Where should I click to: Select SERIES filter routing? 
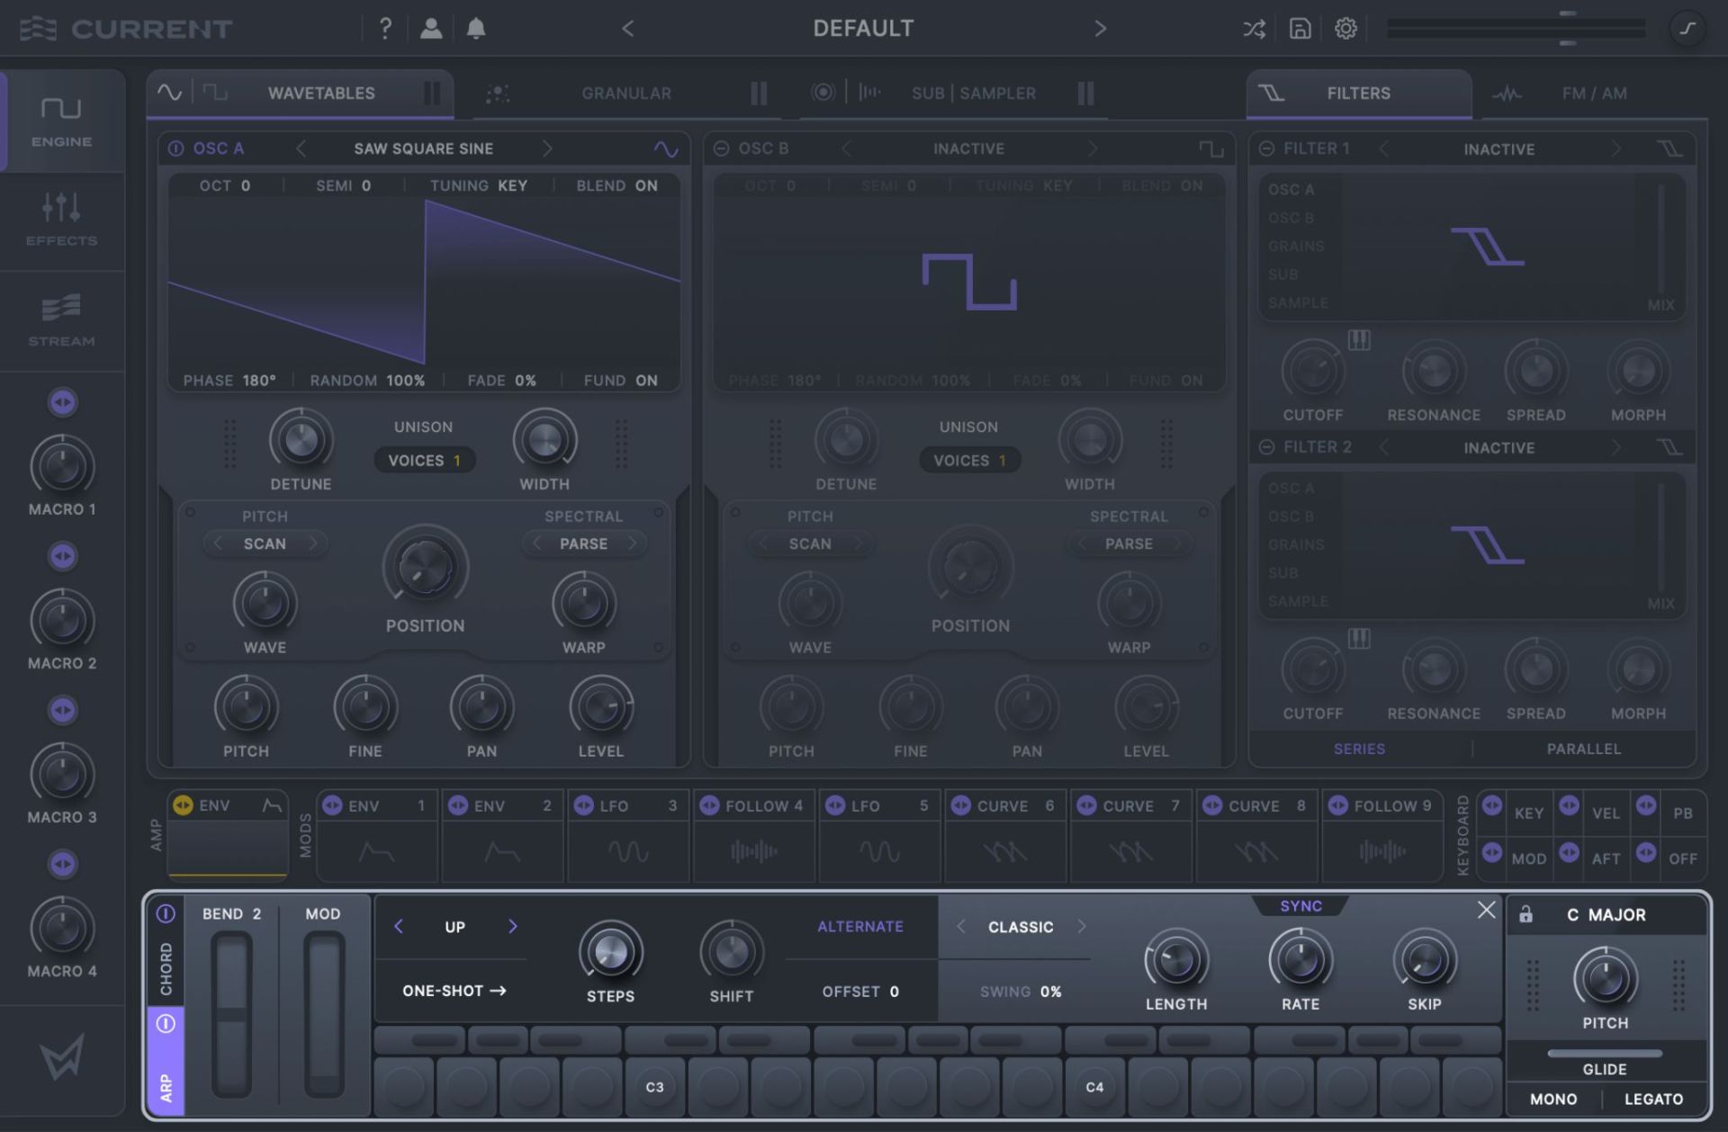pos(1359,749)
